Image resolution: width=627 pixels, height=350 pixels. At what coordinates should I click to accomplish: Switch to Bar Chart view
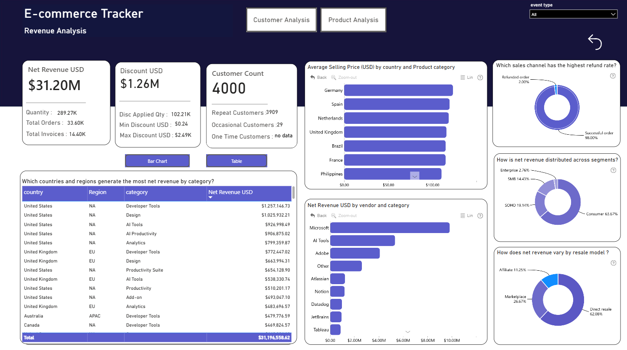tap(157, 161)
